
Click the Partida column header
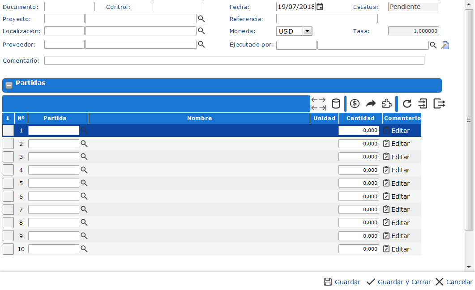pos(58,118)
